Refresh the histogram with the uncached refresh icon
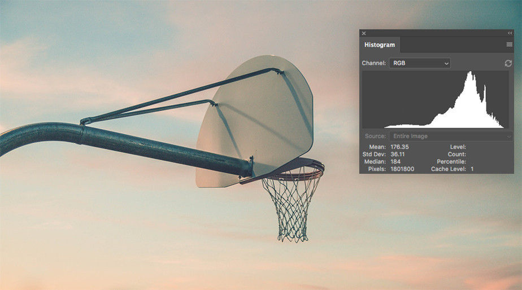522x290 pixels. (x=508, y=63)
